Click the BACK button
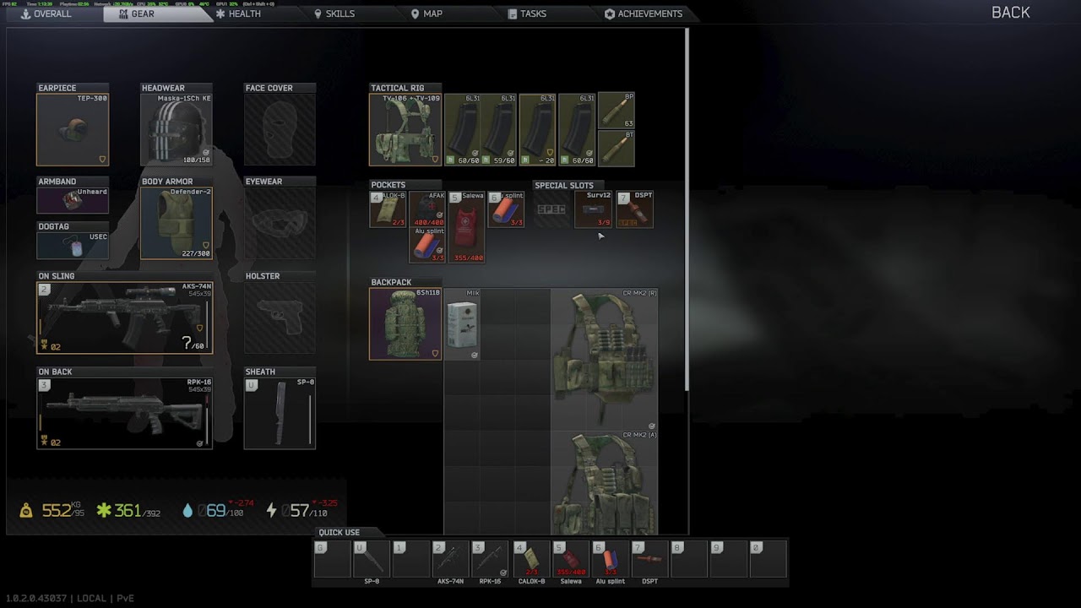The width and height of the screenshot is (1081, 608). (x=1010, y=13)
